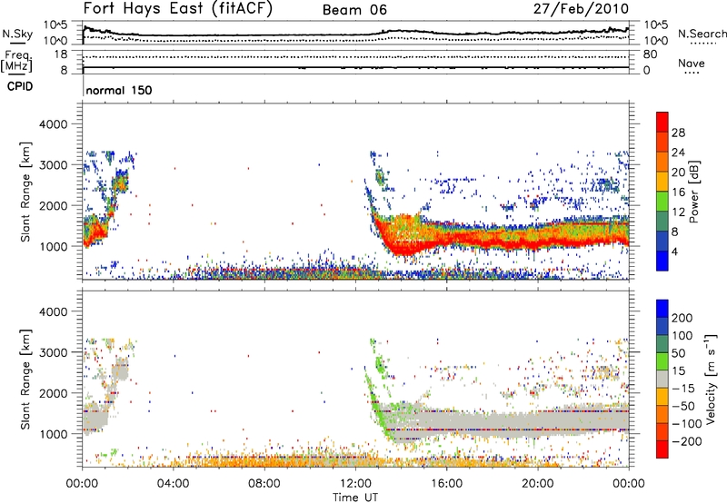Click the "4000" range tick on the power panel
The image size is (727, 503).
click(x=53, y=124)
